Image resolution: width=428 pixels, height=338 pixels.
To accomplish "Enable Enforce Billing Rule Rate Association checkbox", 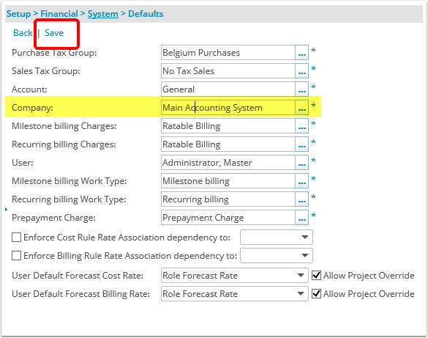I will tap(16, 255).
